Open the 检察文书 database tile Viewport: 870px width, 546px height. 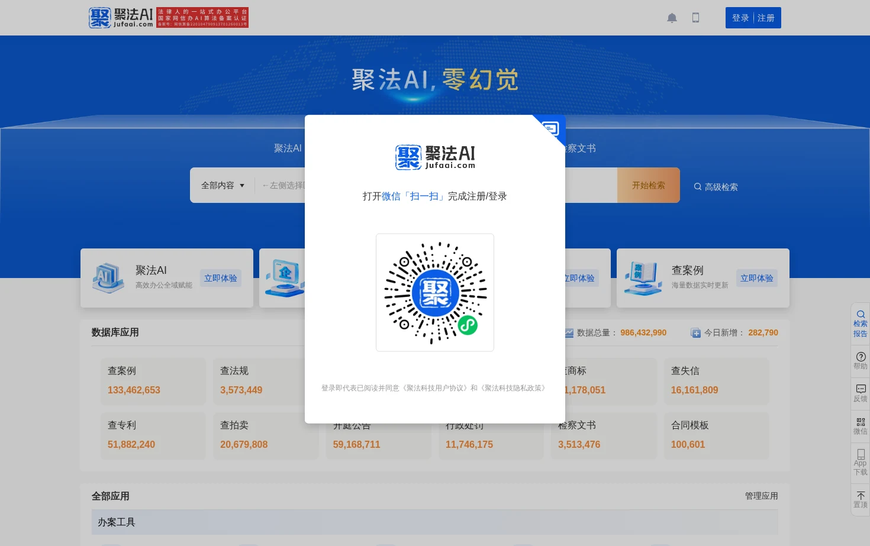(x=604, y=435)
